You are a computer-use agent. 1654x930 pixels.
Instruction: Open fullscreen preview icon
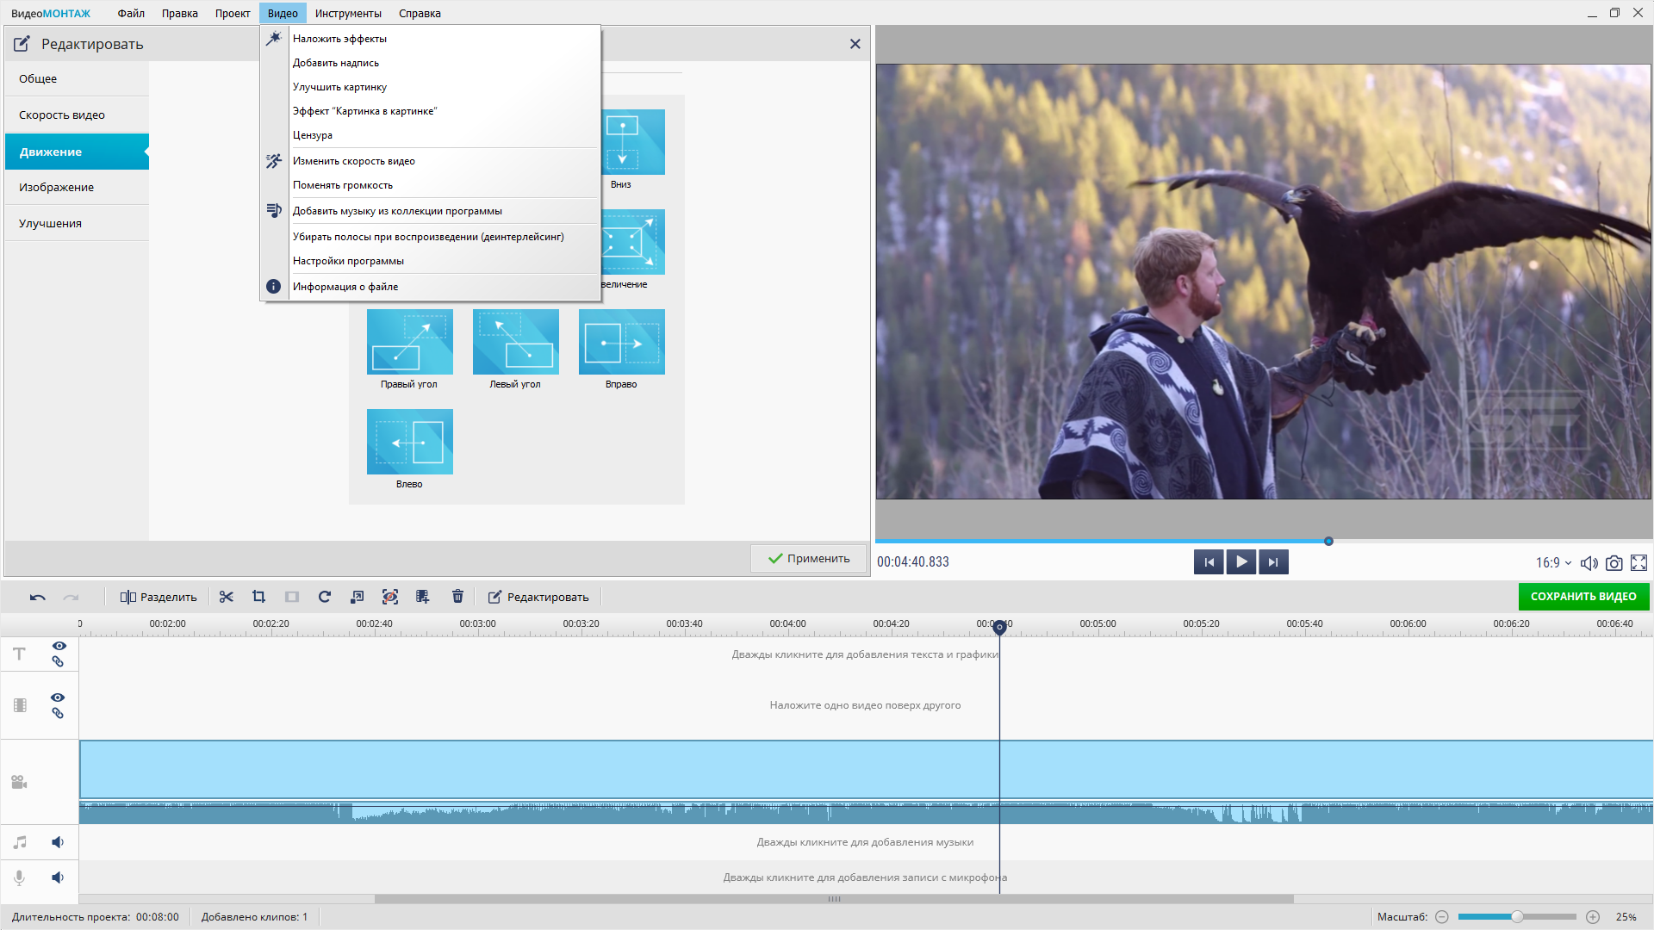pyautogui.click(x=1639, y=563)
